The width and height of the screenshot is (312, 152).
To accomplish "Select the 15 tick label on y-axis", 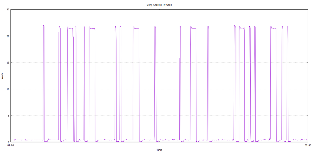I will point(8,63).
